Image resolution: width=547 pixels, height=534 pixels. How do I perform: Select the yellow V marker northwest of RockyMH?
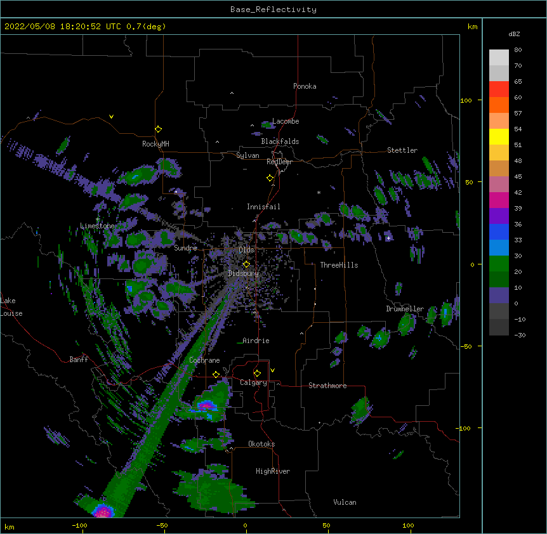(111, 117)
